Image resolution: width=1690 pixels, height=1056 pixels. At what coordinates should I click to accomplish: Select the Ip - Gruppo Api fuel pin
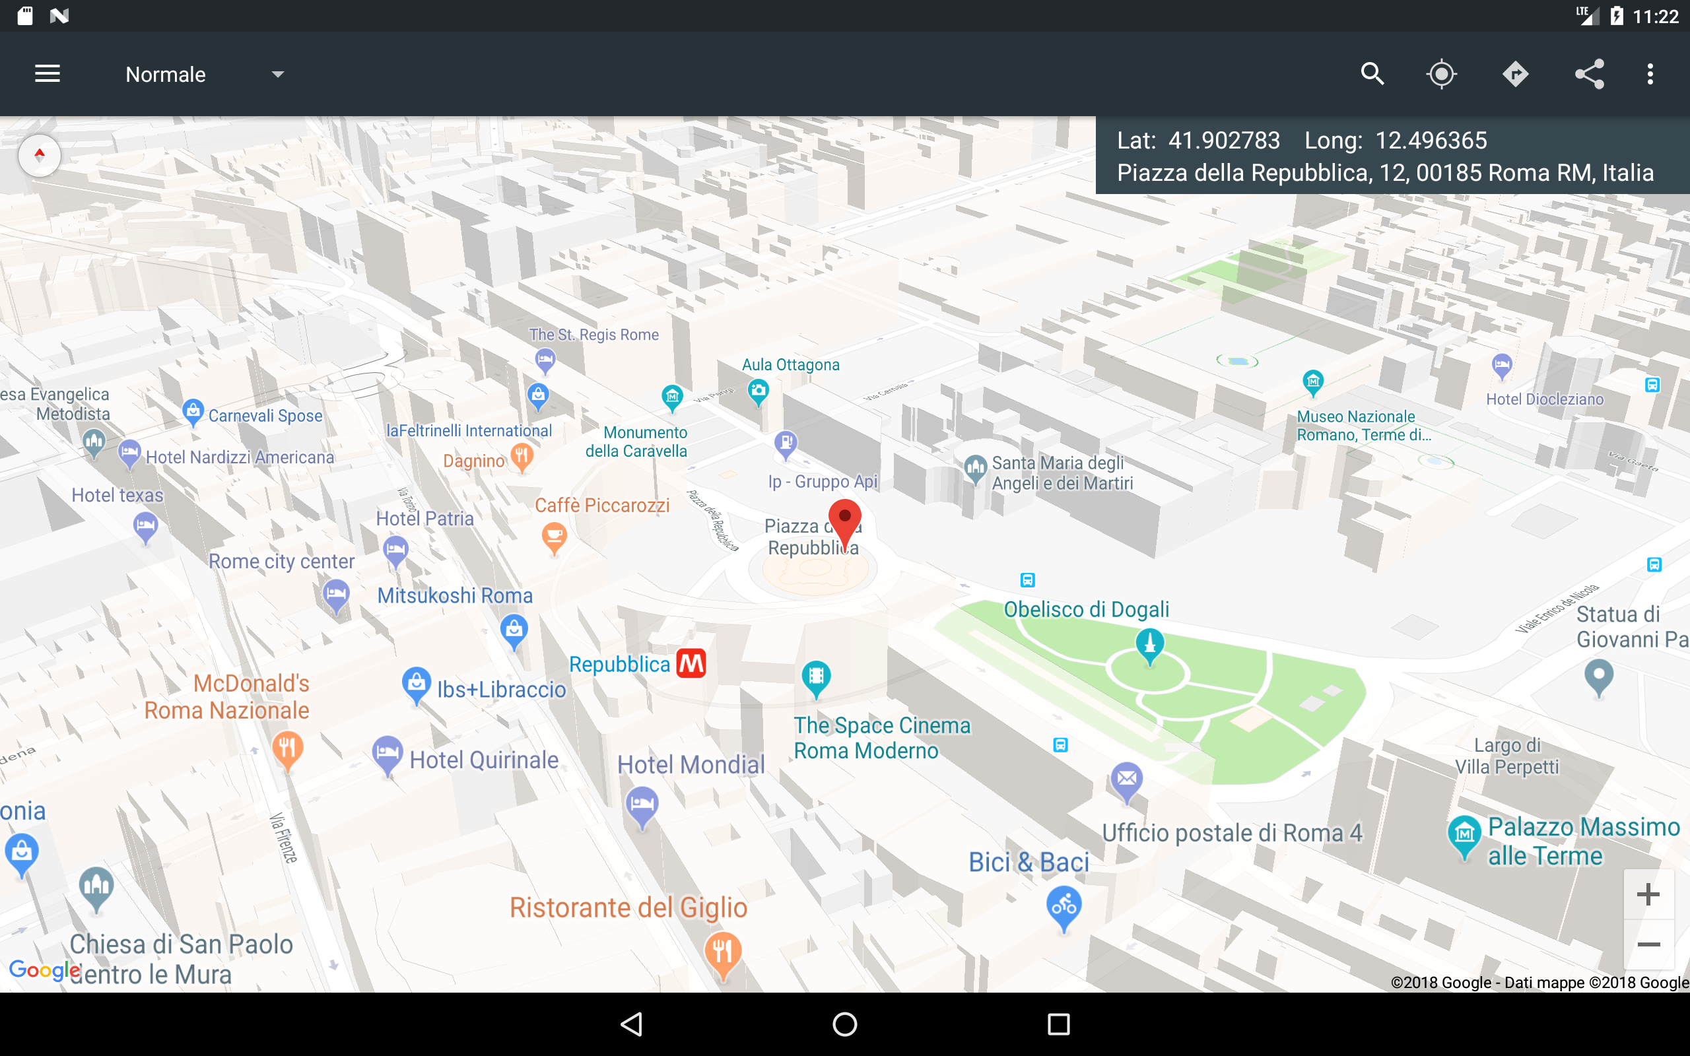coord(786,444)
